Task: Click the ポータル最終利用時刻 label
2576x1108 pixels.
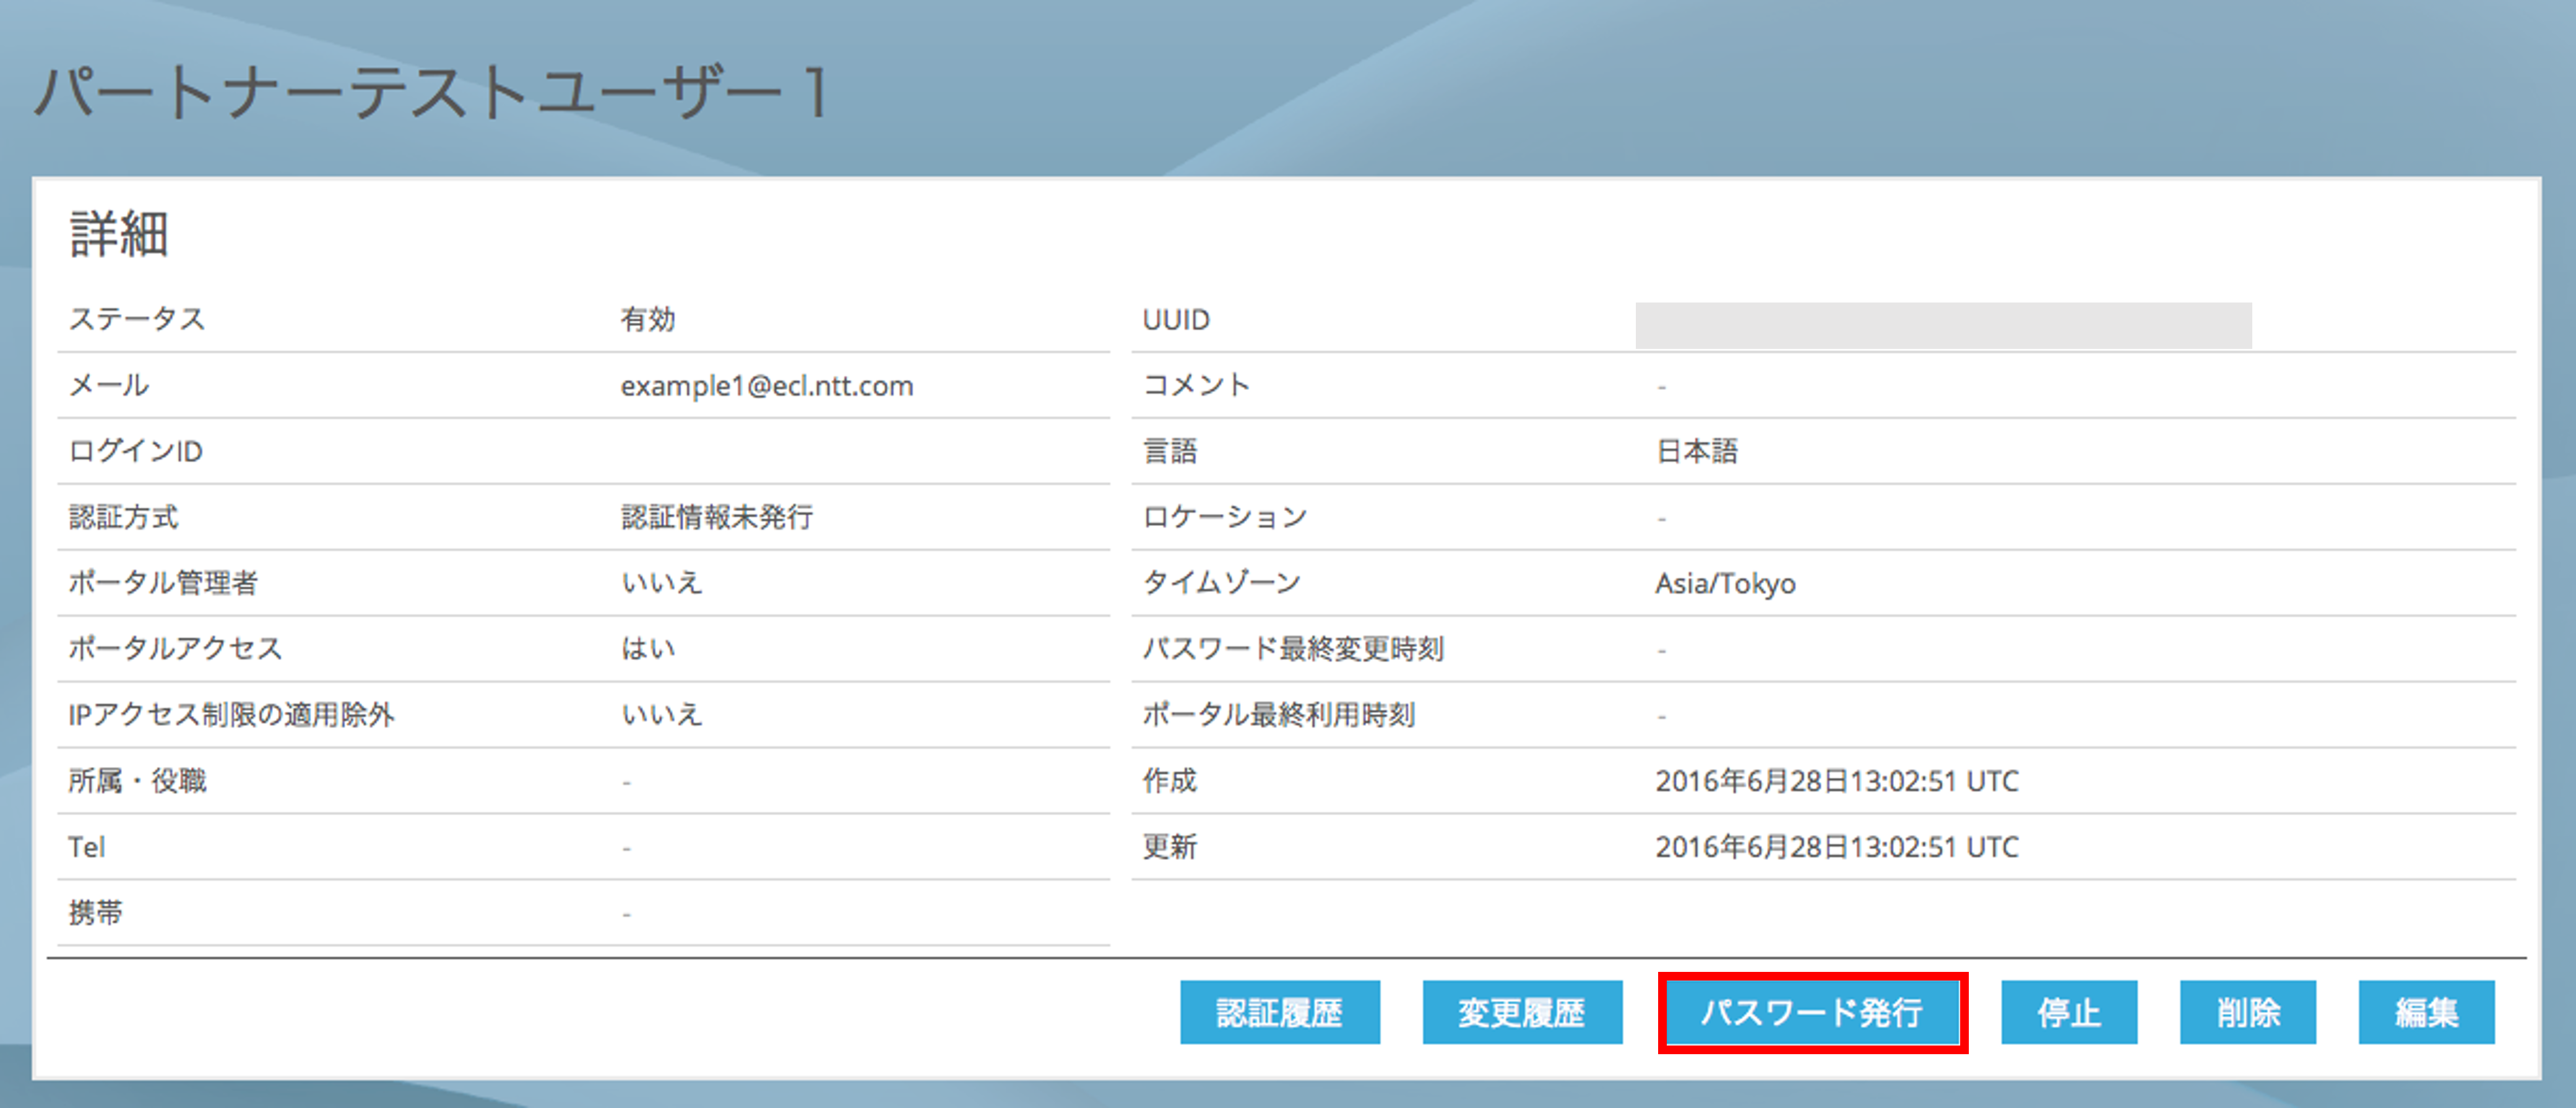Action: pyautogui.click(x=1279, y=715)
